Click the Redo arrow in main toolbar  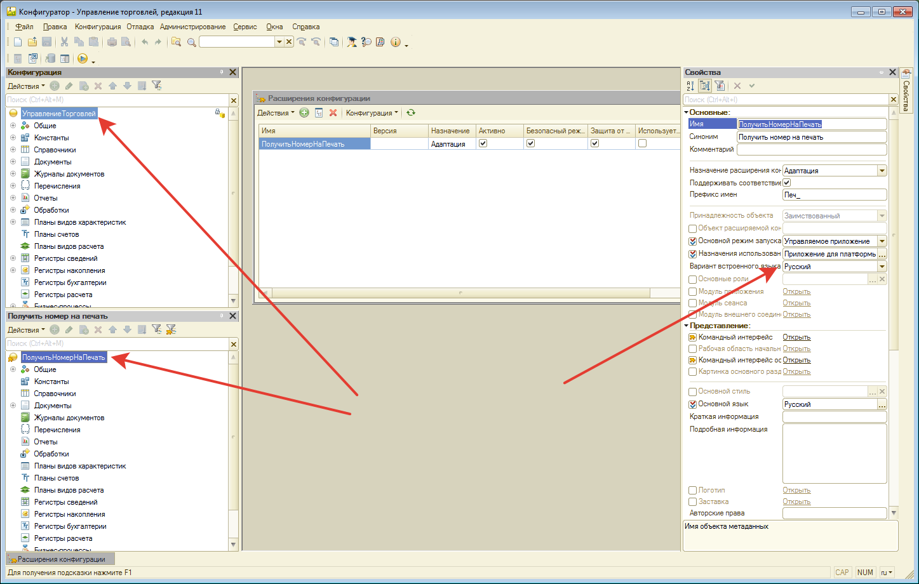coord(158,42)
